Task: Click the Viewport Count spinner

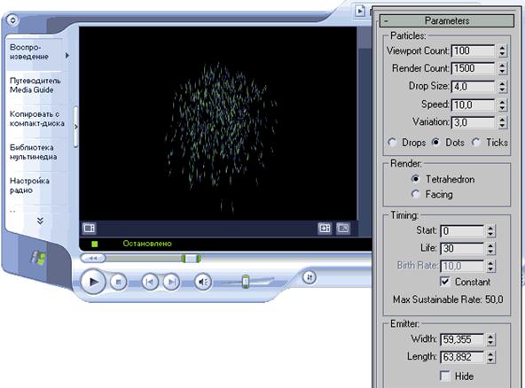Action: 502,50
